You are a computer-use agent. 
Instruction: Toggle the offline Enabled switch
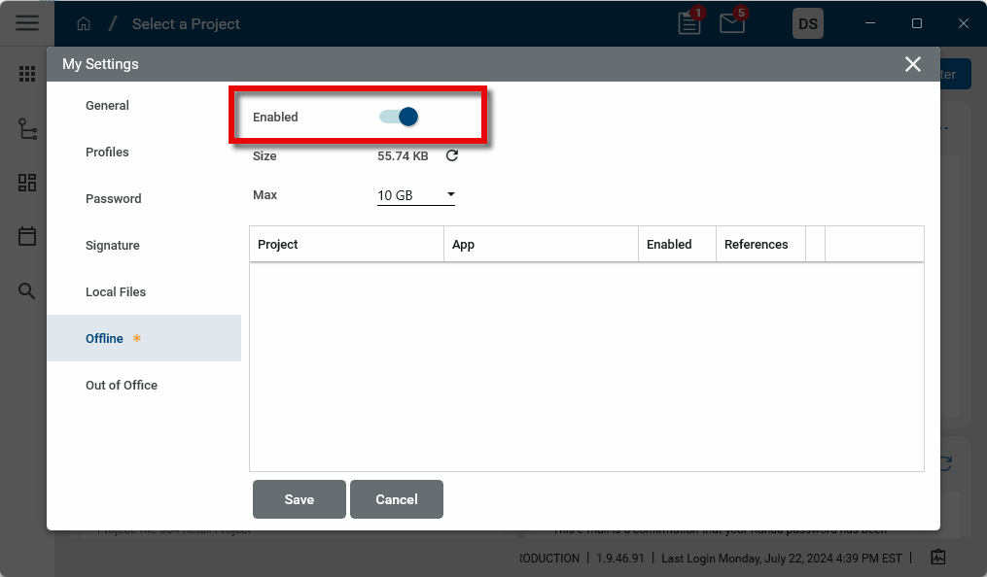(399, 117)
